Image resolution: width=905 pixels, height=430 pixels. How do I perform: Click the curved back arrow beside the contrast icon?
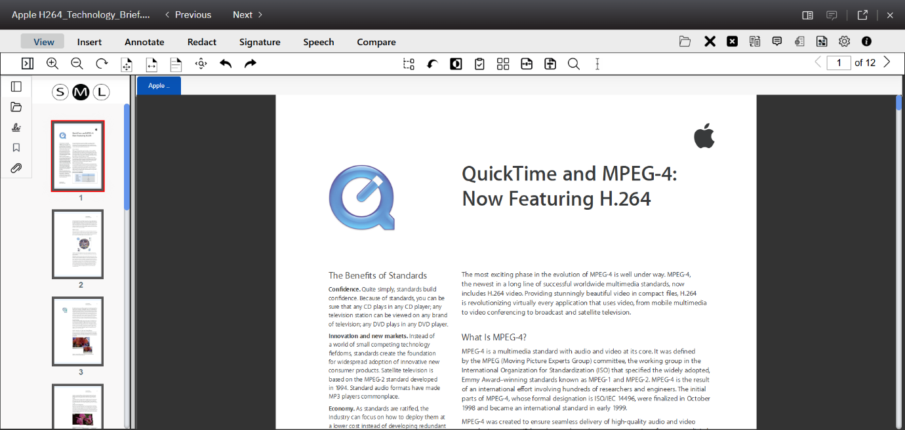tap(433, 64)
